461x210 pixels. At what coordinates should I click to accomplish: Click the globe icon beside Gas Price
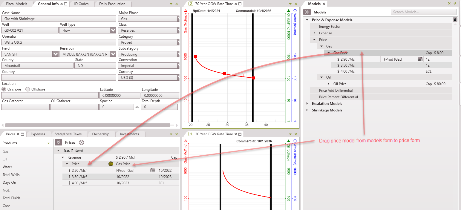pyautogui.click(x=111, y=164)
